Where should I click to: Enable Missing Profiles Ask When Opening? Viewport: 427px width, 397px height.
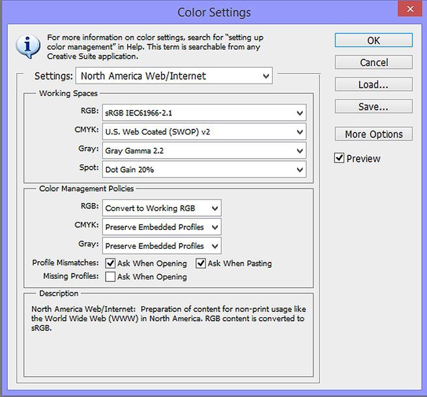pos(110,277)
